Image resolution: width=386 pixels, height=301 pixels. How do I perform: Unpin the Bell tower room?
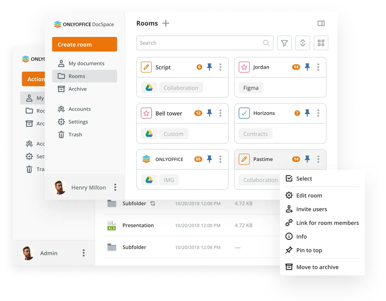pyautogui.click(x=209, y=113)
